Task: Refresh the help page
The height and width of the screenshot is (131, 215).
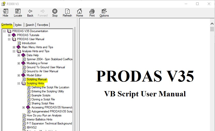Action: [67, 13]
